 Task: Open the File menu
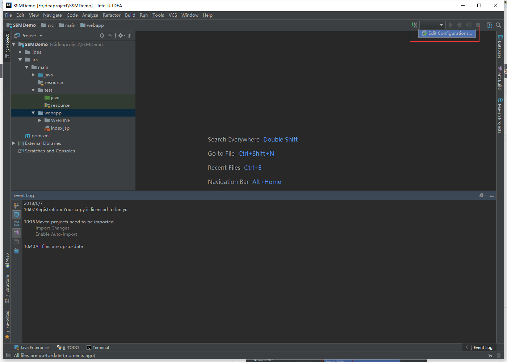pos(9,15)
